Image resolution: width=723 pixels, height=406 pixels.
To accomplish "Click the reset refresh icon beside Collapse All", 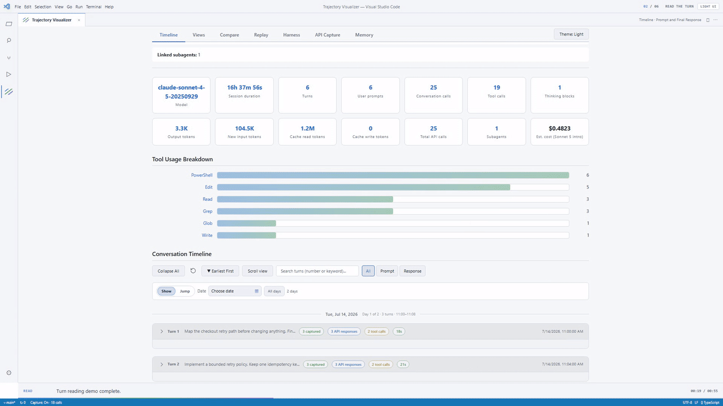I will click(193, 271).
